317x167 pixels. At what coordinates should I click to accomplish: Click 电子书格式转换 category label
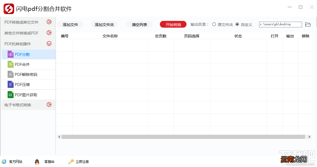18,105
